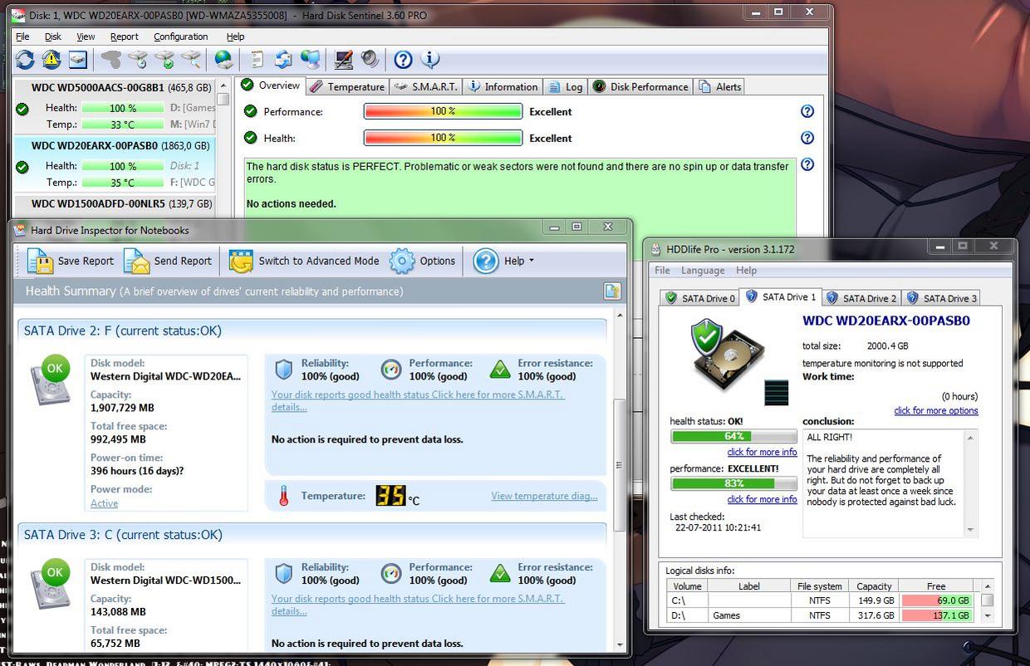1030x666 pixels.
Task: Open the View temperature diagram link
Action: 544,496
